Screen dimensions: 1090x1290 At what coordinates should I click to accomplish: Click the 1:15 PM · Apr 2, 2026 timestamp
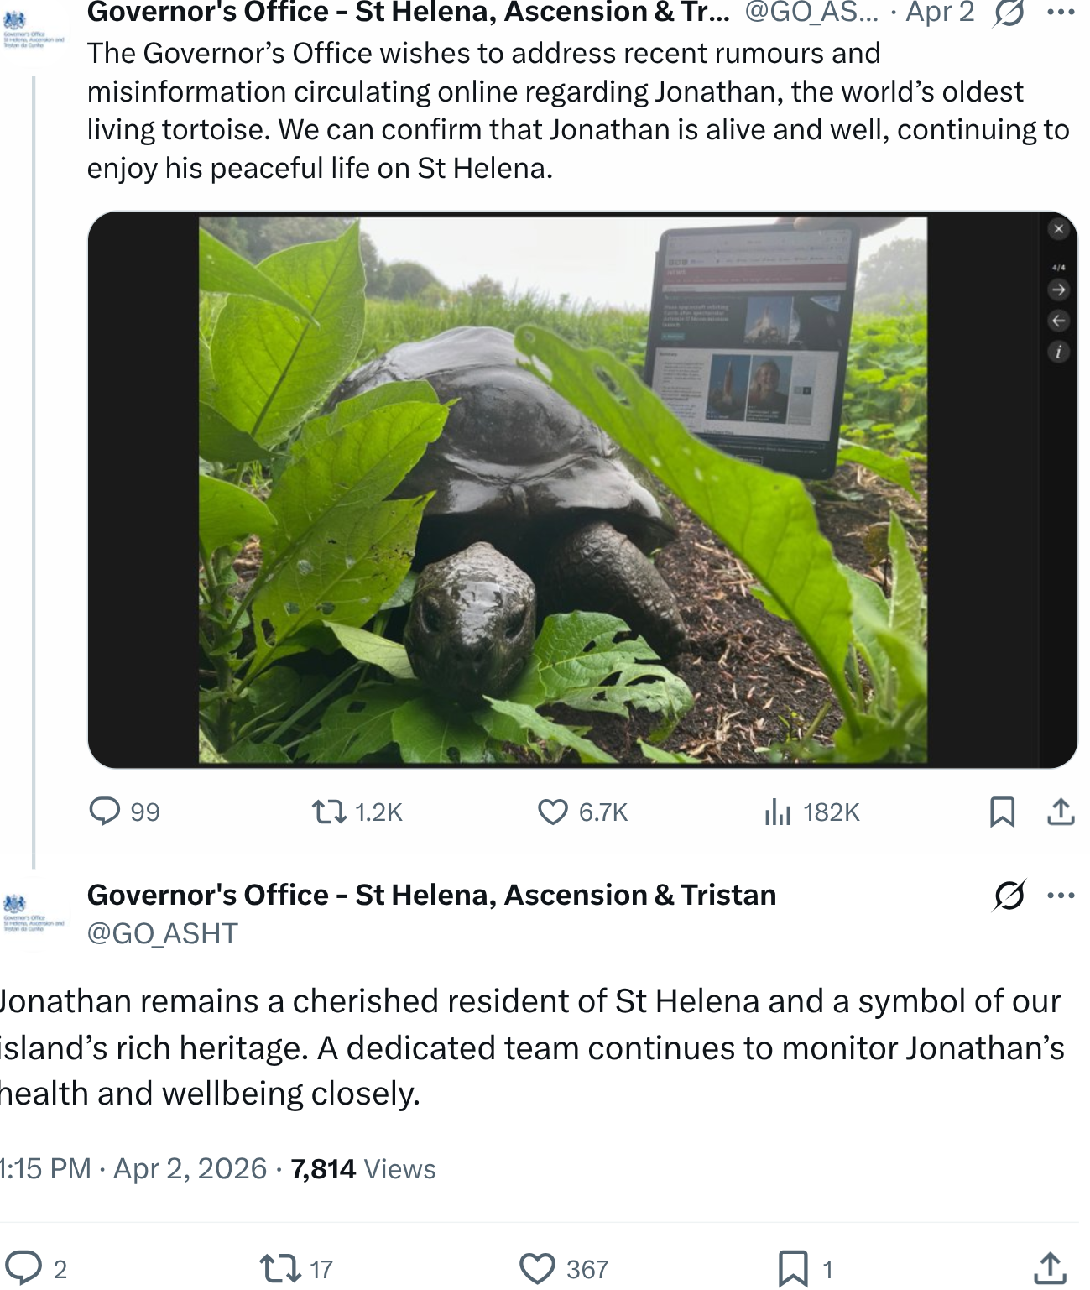click(133, 1168)
